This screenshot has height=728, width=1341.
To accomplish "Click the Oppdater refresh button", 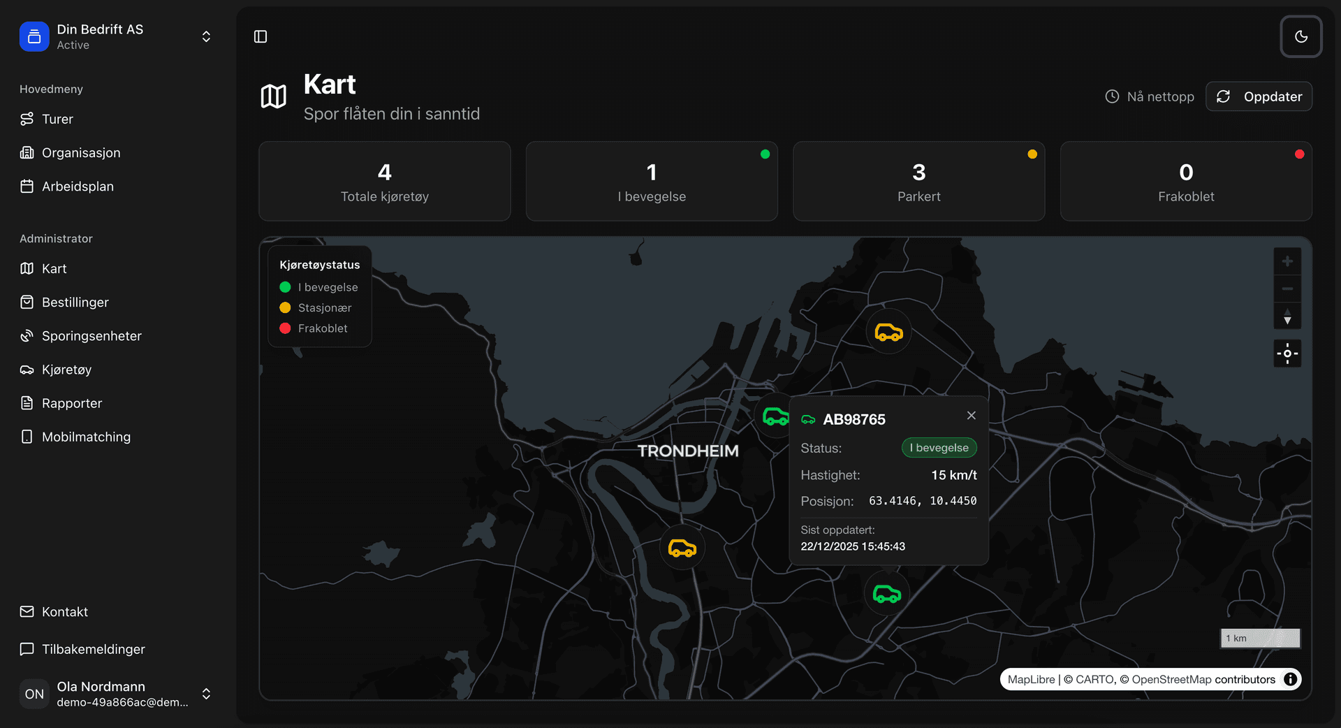I will (1259, 96).
